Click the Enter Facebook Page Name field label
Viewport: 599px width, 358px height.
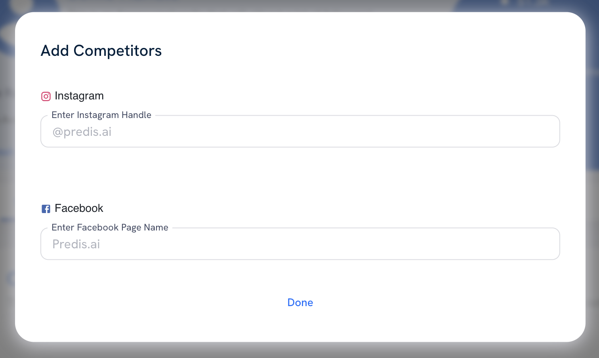point(110,227)
